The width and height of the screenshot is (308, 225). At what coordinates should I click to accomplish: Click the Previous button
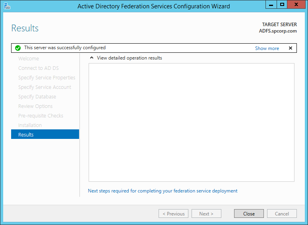pos(173,213)
